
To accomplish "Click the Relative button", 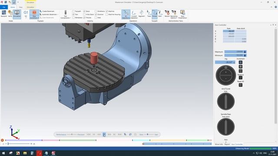I will coord(240,78).
